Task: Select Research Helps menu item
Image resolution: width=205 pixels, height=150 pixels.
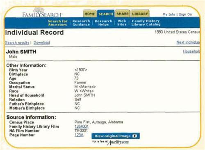Action: tap(103, 23)
